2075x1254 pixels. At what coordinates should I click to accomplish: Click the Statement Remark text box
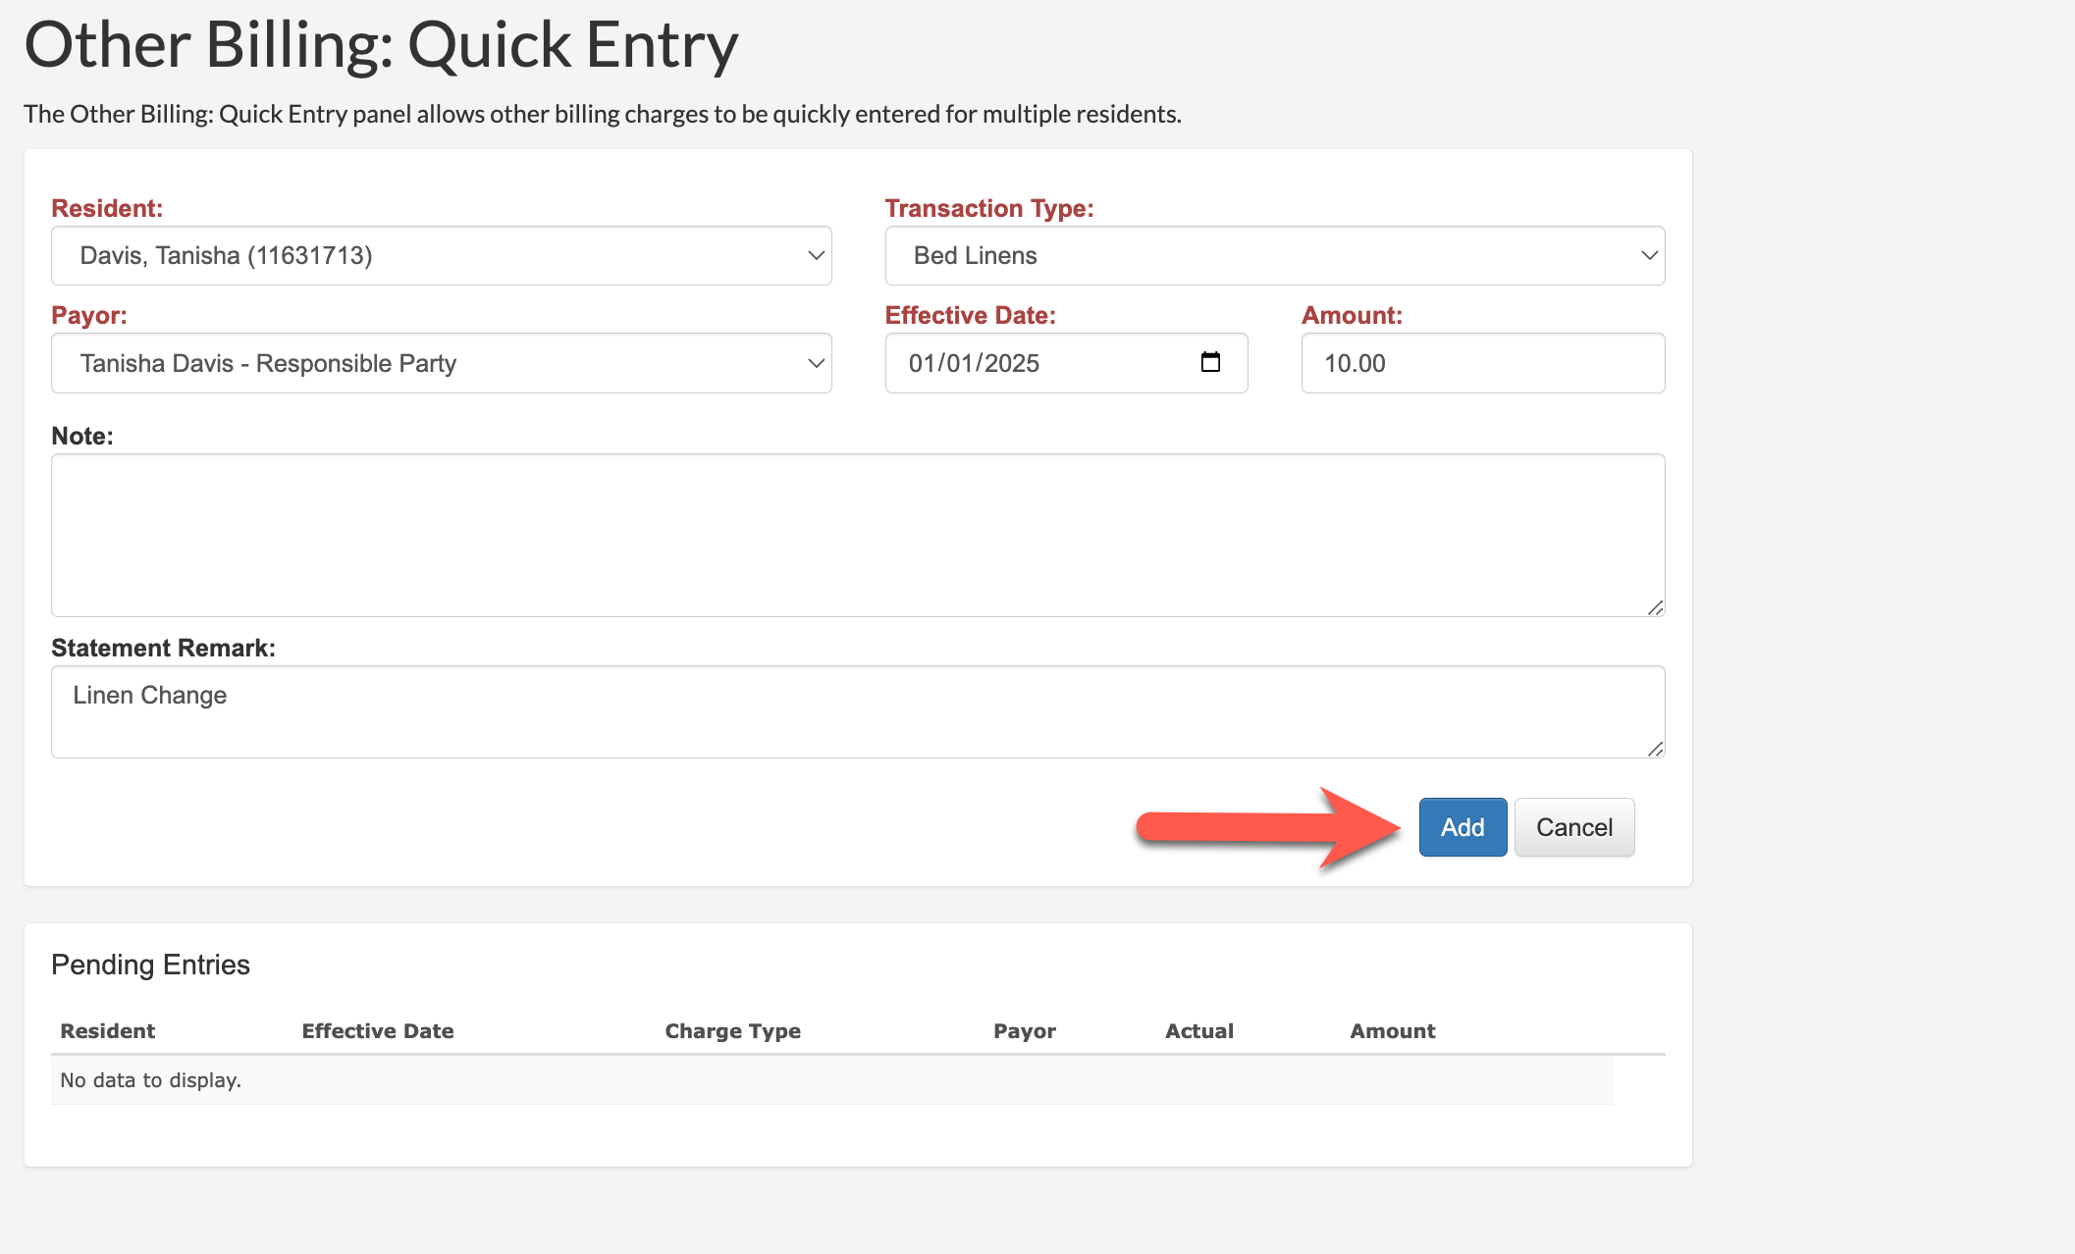(857, 711)
